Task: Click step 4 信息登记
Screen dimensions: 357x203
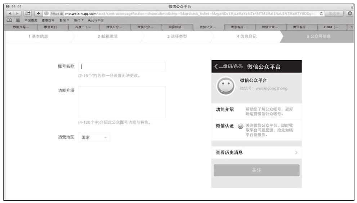Action: point(246,37)
